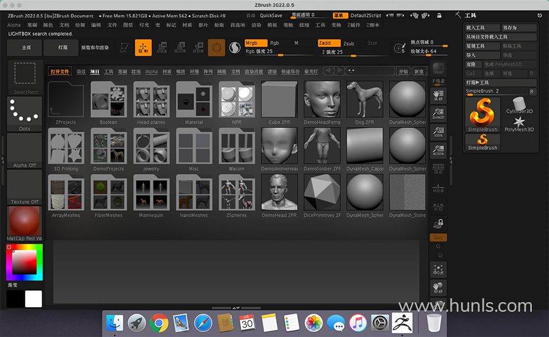Open the Alpha menu
Viewport: 549px width, 337px height.
(x=14, y=25)
